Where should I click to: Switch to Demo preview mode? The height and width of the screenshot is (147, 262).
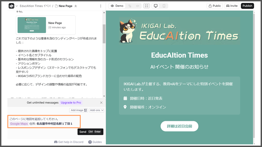tap(117, 6)
